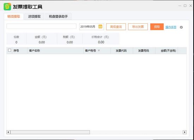The height and width of the screenshot is (140, 194).
Task: Open the 操作手册 manual link
Action: point(171,27)
